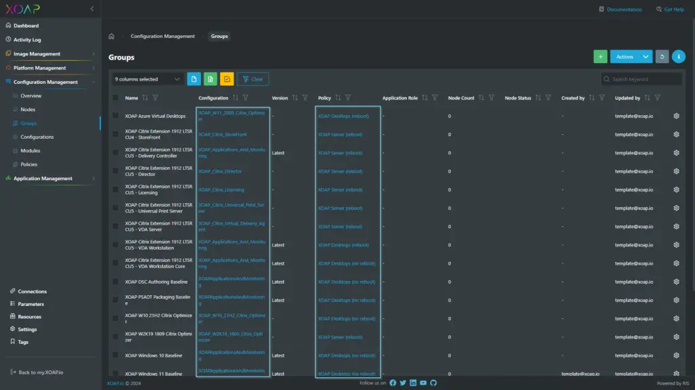Filter the Node Count column
The height and width of the screenshot is (390, 695).
[491, 97]
